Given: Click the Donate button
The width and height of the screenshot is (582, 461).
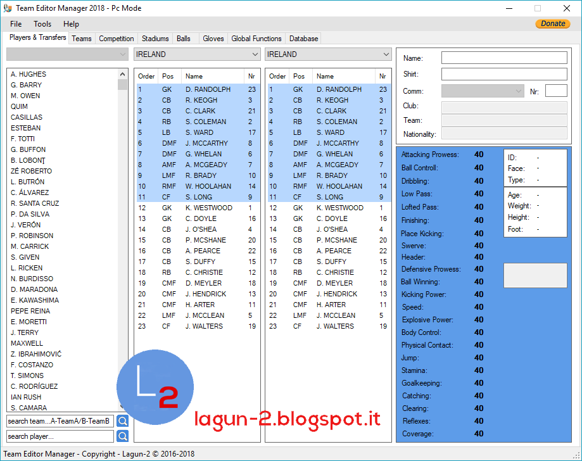Looking at the screenshot, I should point(553,23).
